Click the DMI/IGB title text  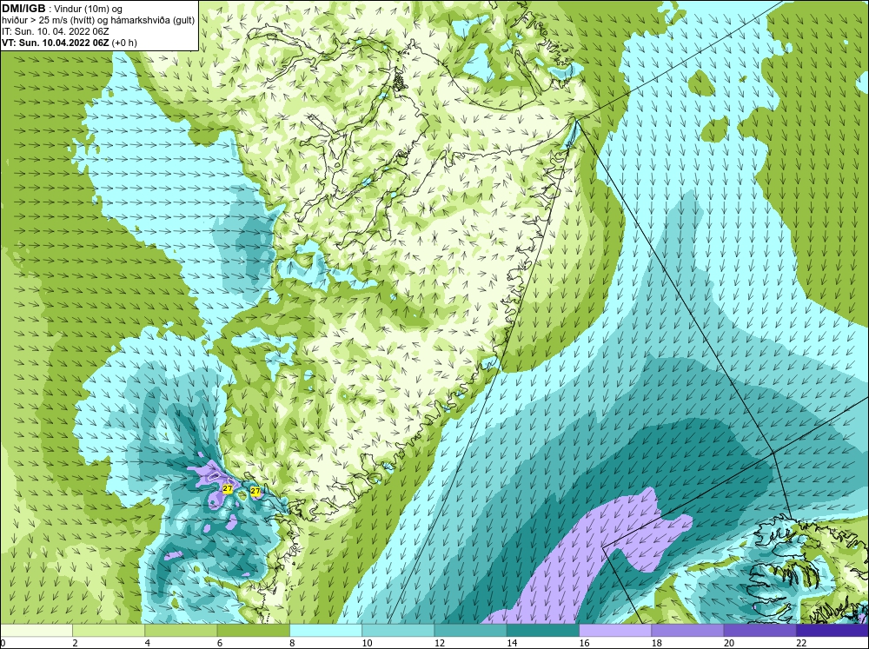click(x=23, y=9)
